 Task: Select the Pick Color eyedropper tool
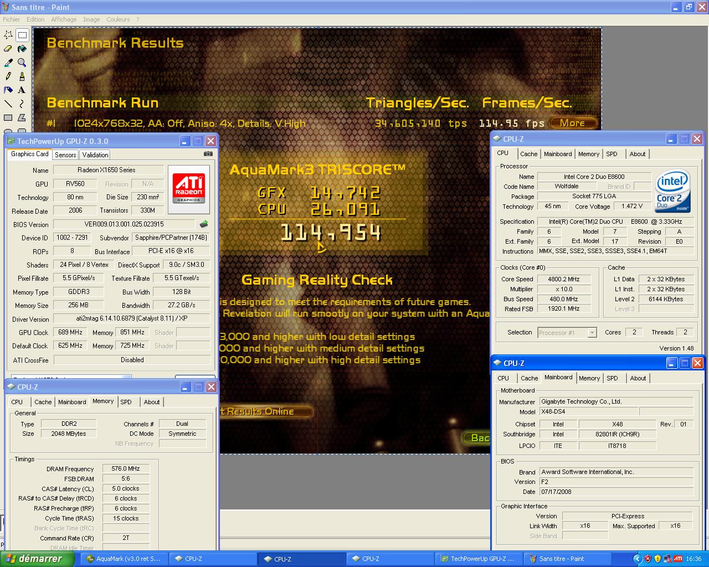8,63
